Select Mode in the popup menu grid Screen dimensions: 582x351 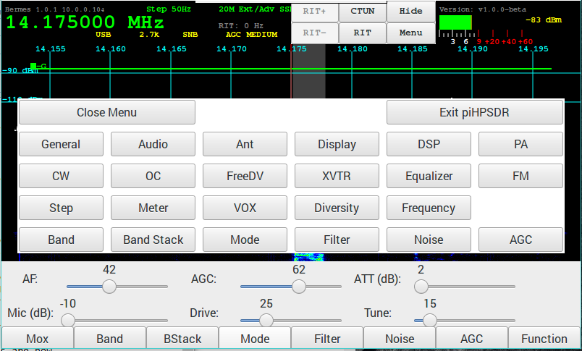point(245,240)
